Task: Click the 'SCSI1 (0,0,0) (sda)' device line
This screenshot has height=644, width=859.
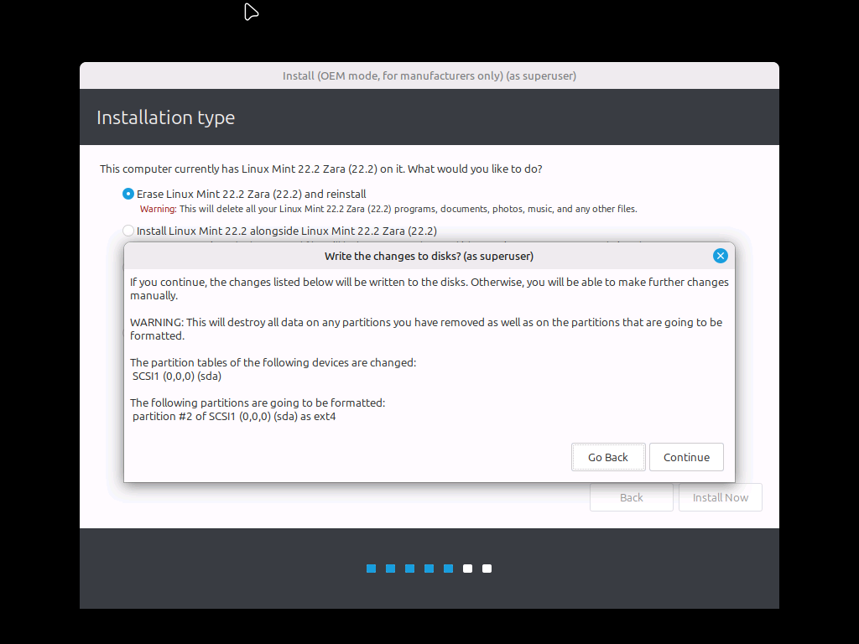Action: point(177,377)
